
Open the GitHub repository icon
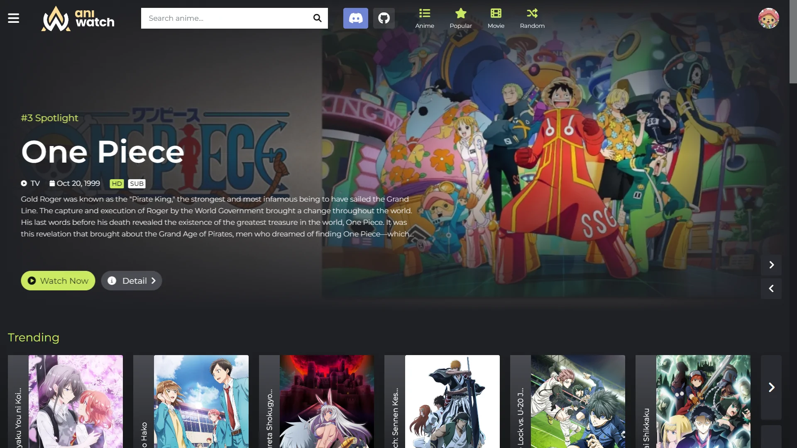[x=384, y=18]
